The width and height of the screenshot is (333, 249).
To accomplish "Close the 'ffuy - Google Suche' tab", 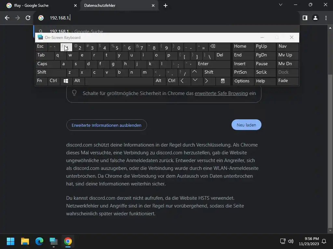I will point(75,6).
